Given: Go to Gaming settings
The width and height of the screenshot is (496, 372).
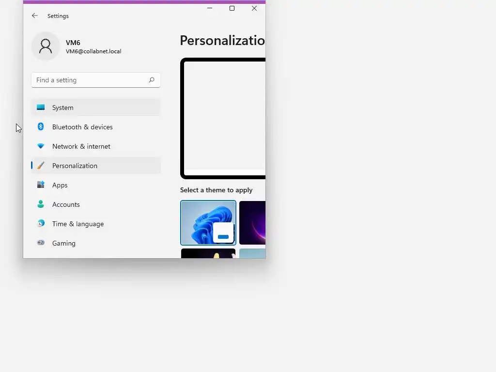Looking at the screenshot, I should point(96,243).
